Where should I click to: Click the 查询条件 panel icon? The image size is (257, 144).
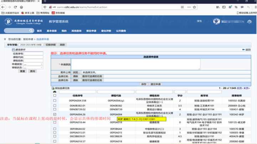click(14, 50)
